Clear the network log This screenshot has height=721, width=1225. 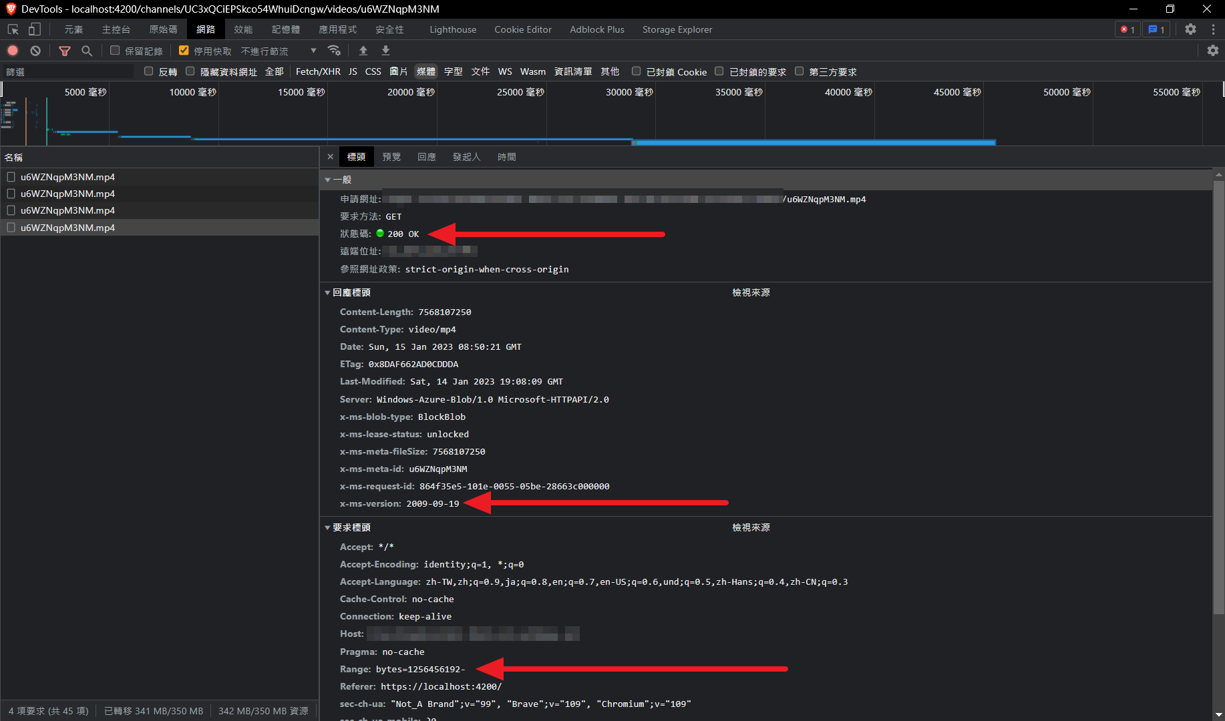click(x=35, y=51)
